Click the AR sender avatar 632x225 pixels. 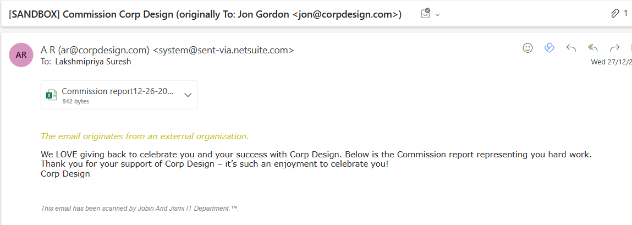click(21, 54)
